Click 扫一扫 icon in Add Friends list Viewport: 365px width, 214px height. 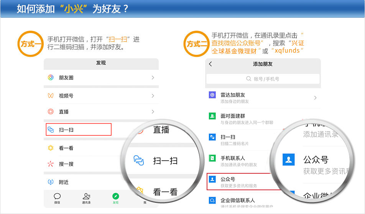212,137
